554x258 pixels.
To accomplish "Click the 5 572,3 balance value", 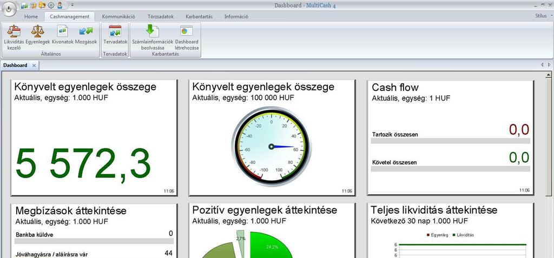I will [83, 166].
